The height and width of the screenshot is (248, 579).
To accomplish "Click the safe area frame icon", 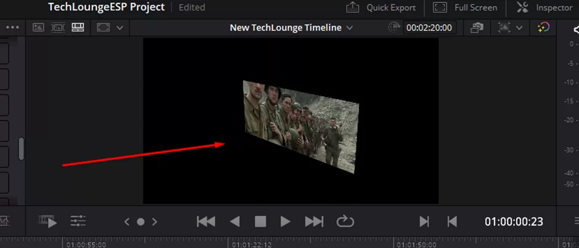I will (x=103, y=28).
